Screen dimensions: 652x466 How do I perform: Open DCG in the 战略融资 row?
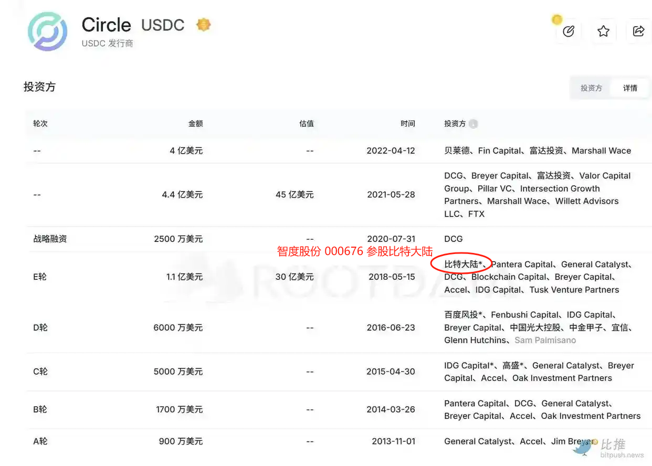click(x=454, y=239)
